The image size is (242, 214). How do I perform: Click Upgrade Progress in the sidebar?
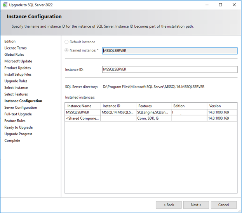(18, 134)
